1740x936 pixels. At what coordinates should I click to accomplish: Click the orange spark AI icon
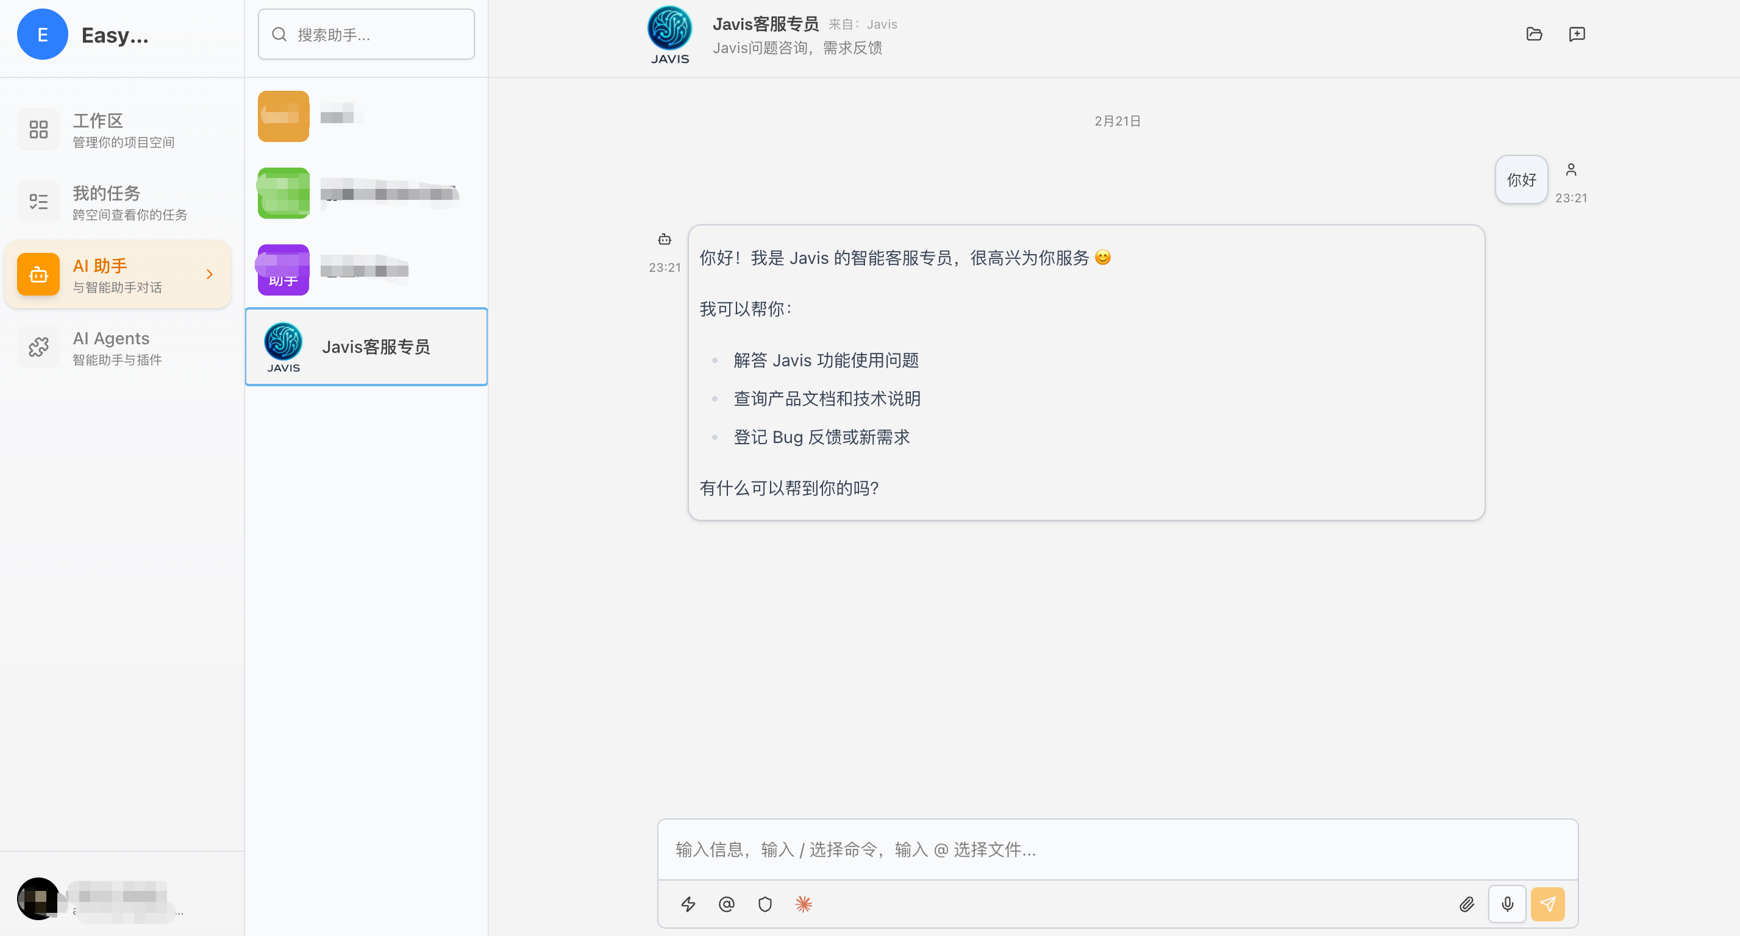pos(804,904)
